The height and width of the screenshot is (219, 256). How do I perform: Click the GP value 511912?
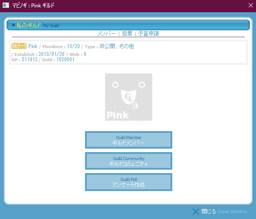30,59
